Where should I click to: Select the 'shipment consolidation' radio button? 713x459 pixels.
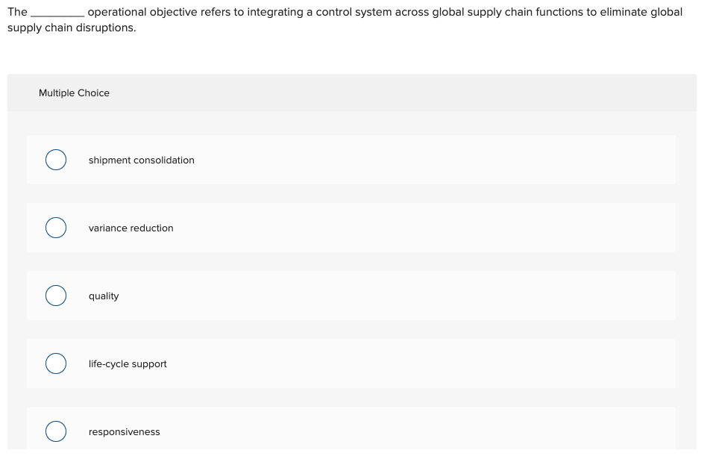55,160
